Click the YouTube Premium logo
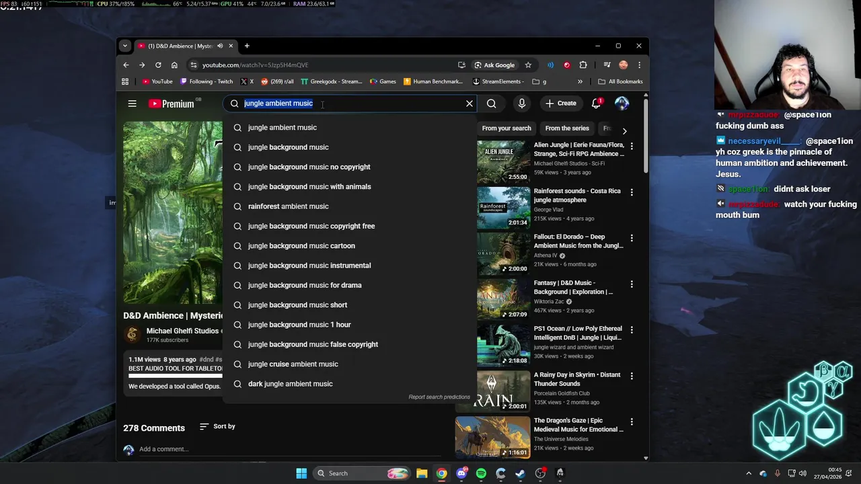Viewport: 861px width, 484px height. tap(172, 104)
